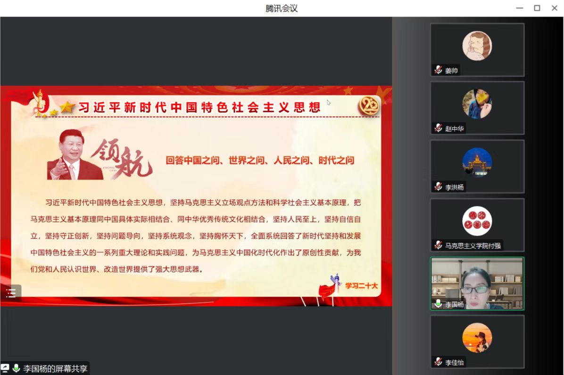Viewport: 564px width, 375px height.
Task: Click the muted mic icon for 李洪杨
Action: (x=439, y=187)
